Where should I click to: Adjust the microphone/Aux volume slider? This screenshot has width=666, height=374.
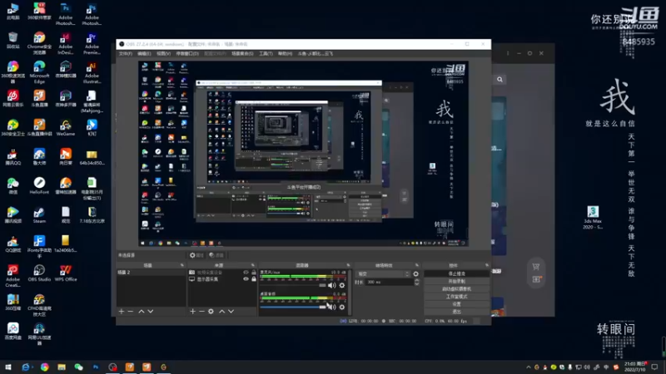point(293,285)
